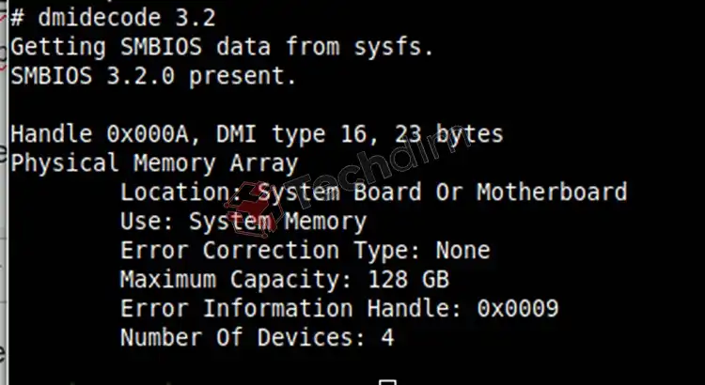Screen dimensions: 705x385
Task: Click the red Techdirn watermark logo
Action: [254, 208]
